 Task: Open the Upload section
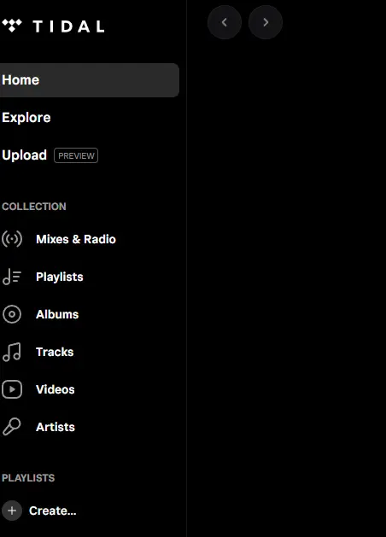pyautogui.click(x=24, y=155)
